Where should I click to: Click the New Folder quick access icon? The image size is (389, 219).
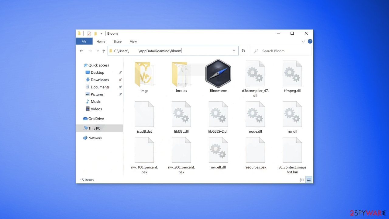[x=95, y=33]
